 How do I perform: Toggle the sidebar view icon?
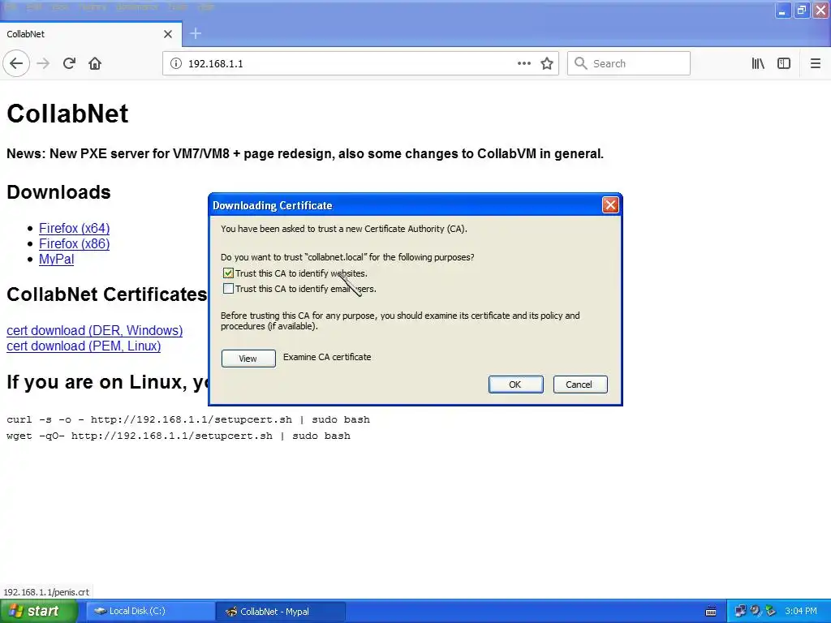[x=784, y=63]
